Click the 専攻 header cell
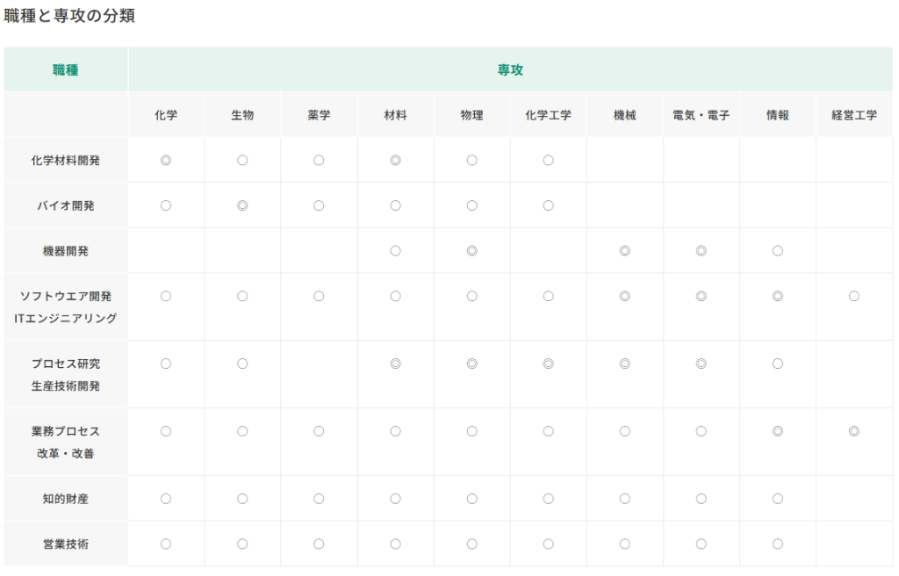Viewport: 899px width, 576px height. pos(510,70)
